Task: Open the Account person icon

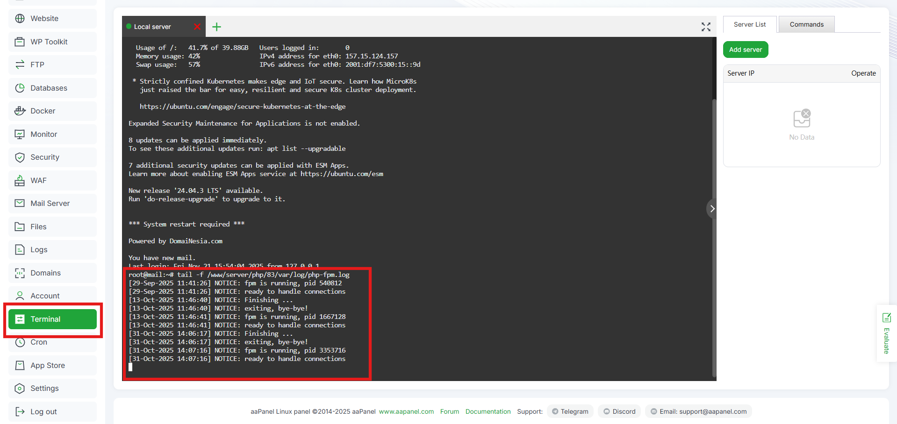Action: pyautogui.click(x=20, y=296)
